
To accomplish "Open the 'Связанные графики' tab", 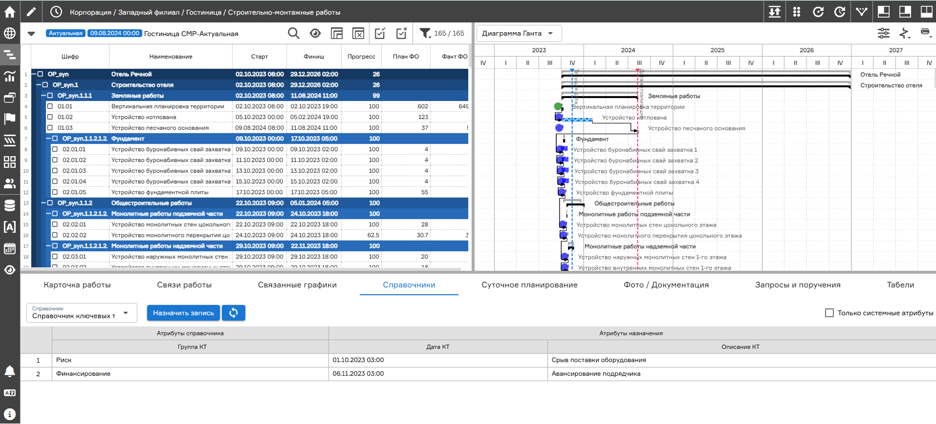I will 297,285.
